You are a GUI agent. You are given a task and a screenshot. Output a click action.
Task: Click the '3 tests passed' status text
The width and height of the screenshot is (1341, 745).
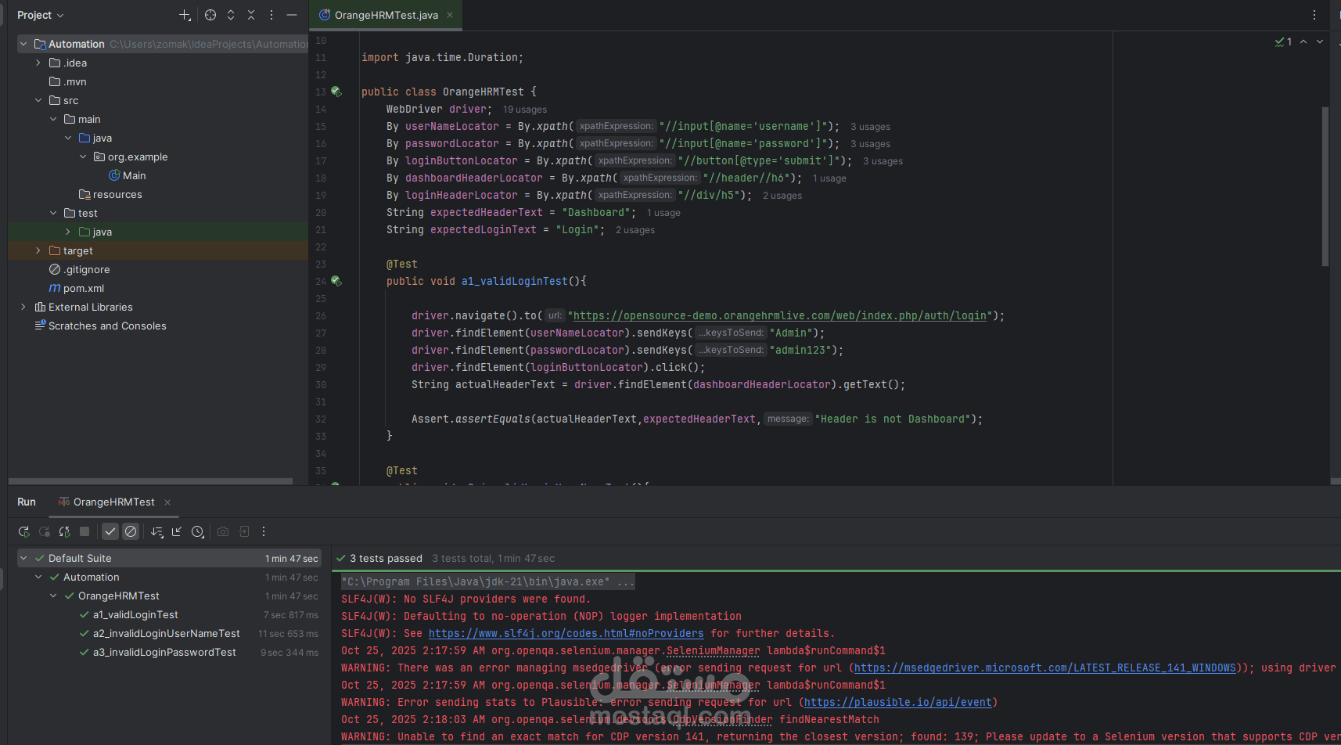(x=386, y=559)
